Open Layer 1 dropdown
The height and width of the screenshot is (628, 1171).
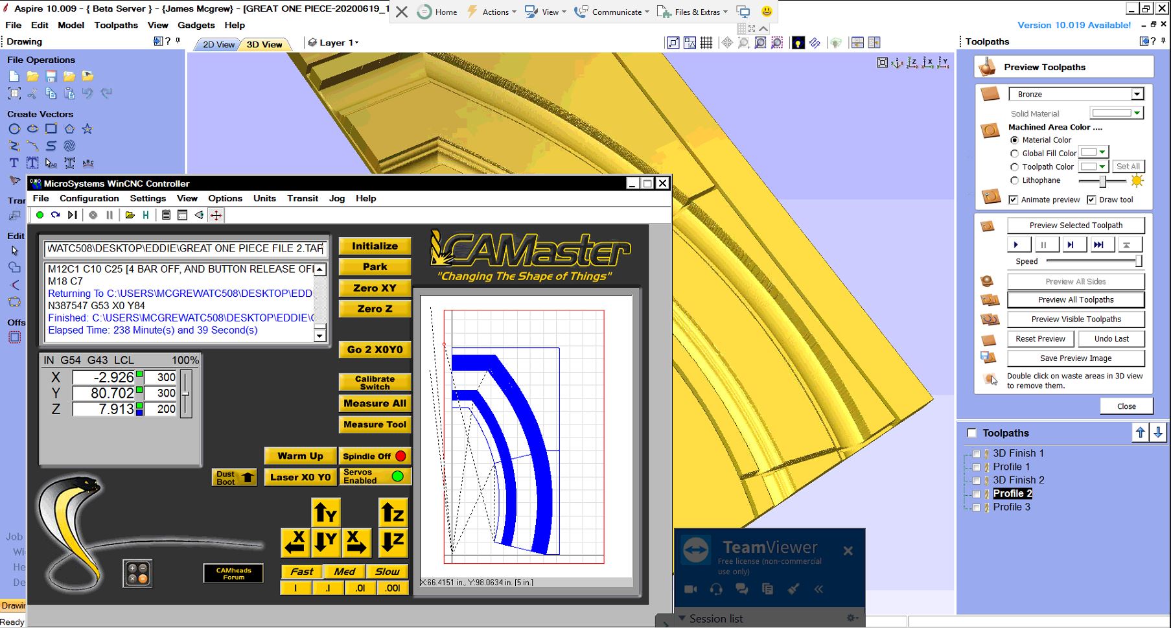pyautogui.click(x=333, y=43)
